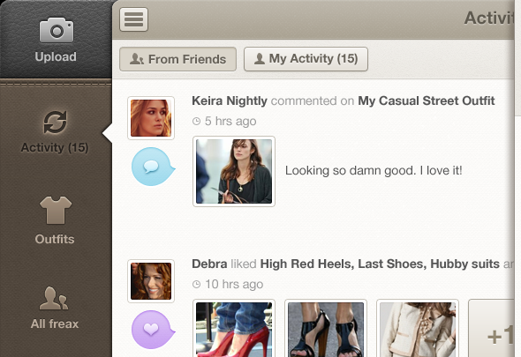Open Debra's profile name link

pos(209,264)
